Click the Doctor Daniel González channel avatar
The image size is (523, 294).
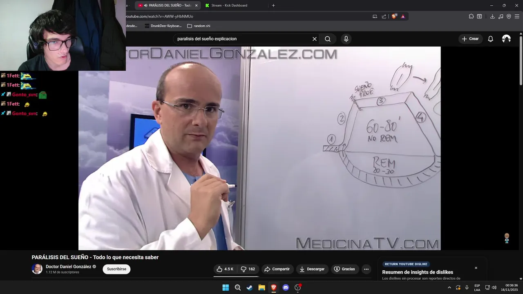tap(37, 269)
